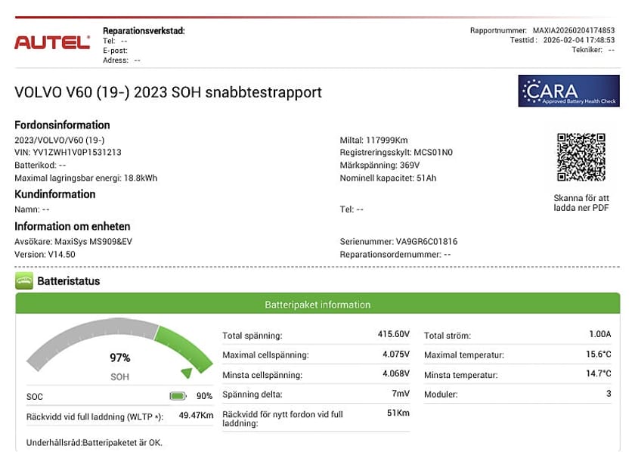Click the Batteristatus section title
This screenshot has height=452, width=635.
(x=69, y=281)
